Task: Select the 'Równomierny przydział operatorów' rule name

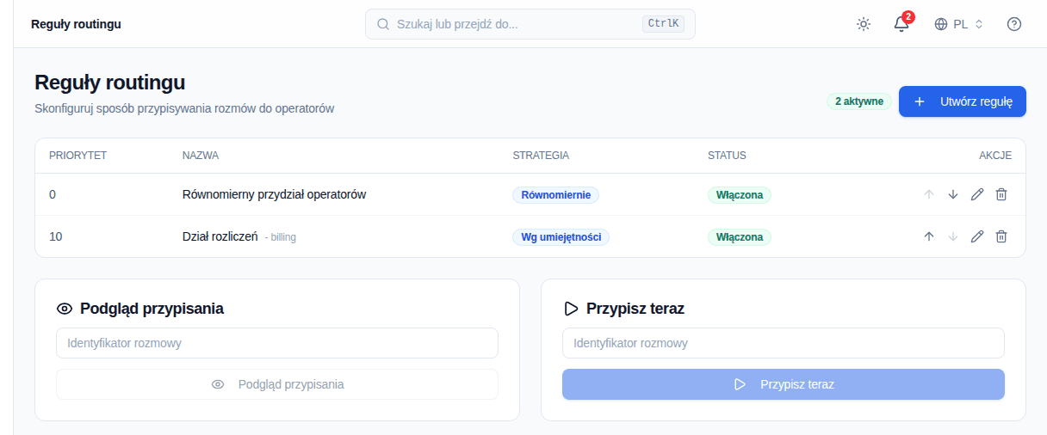Action: coord(275,194)
